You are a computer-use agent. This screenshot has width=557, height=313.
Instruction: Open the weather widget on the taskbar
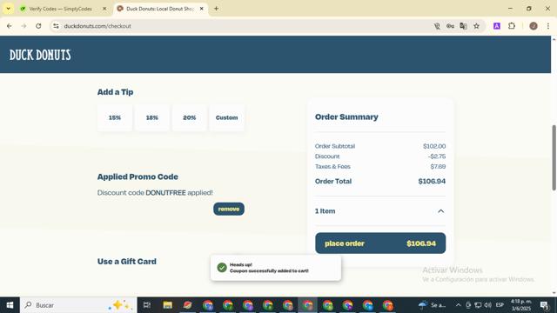(432, 305)
